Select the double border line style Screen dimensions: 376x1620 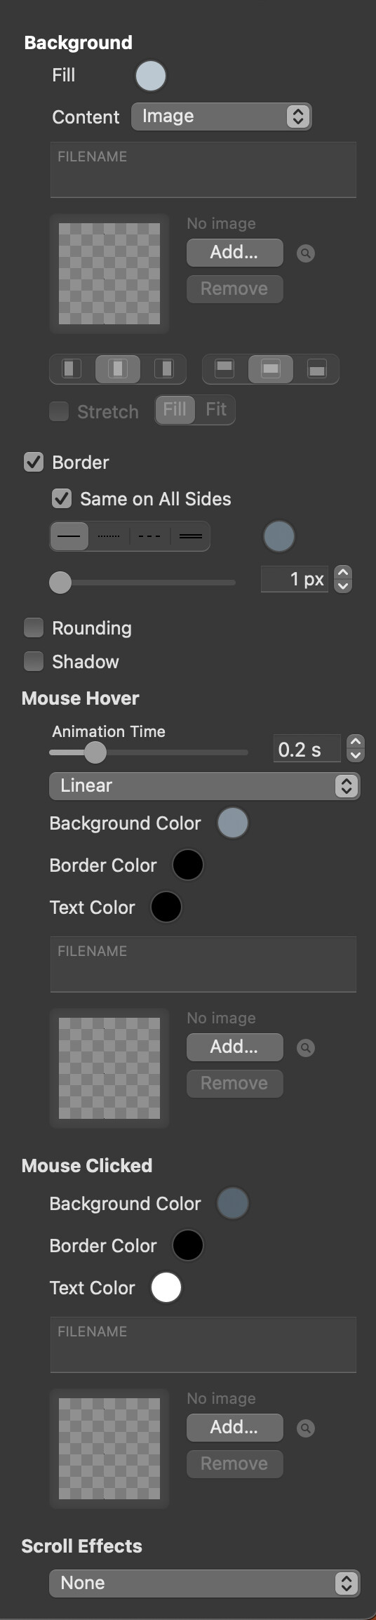(x=190, y=536)
